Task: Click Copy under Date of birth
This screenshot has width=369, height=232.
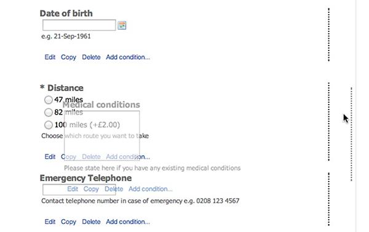Action: click(68, 57)
